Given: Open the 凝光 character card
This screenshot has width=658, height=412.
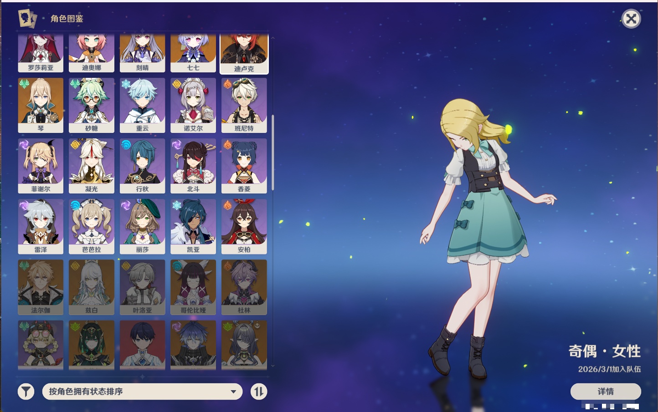Looking at the screenshot, I should pos(92,166).
